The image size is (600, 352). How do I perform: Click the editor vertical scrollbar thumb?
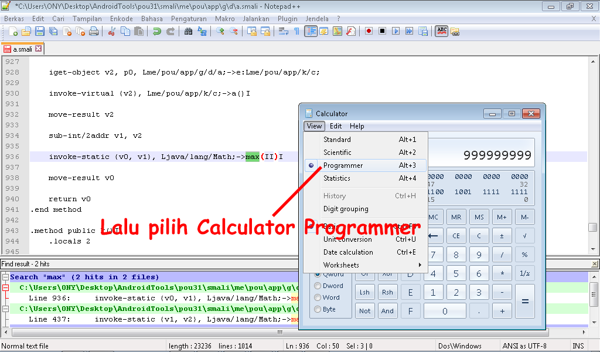(x=593, y=228)
